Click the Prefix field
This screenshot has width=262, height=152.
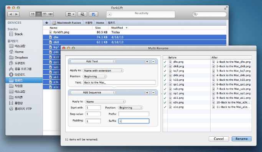pos(134,114)
